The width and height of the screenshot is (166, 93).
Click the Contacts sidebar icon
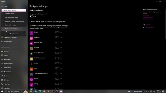pos(2,76)
